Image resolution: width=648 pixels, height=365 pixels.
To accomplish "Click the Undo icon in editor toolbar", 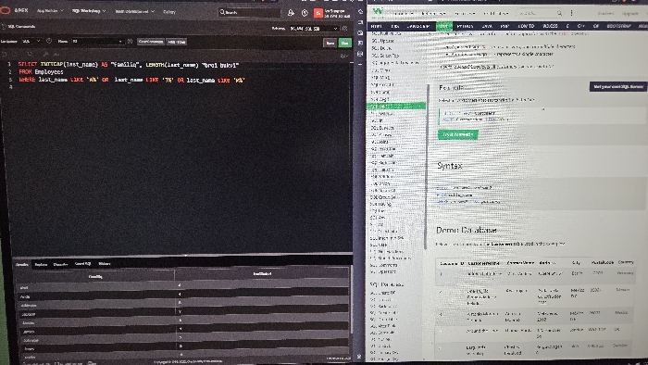I will [5, 54].
